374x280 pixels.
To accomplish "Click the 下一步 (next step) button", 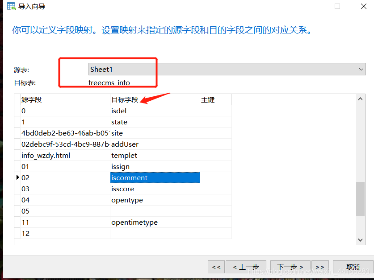I will (x=290, y=267).
